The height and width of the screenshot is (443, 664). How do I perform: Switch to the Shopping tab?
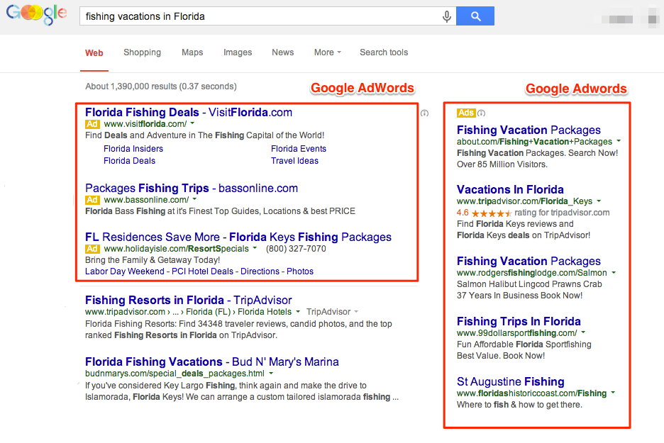[142, 52]
